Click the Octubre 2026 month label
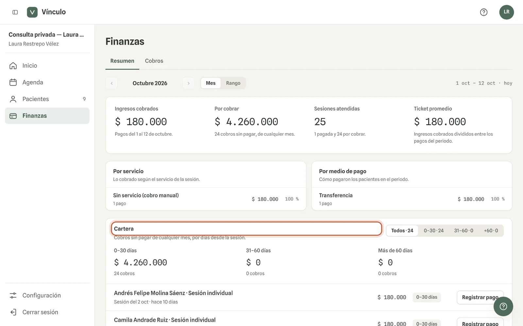Image resolution: width=523 pixels, height=326 pixels. (150, 83)
